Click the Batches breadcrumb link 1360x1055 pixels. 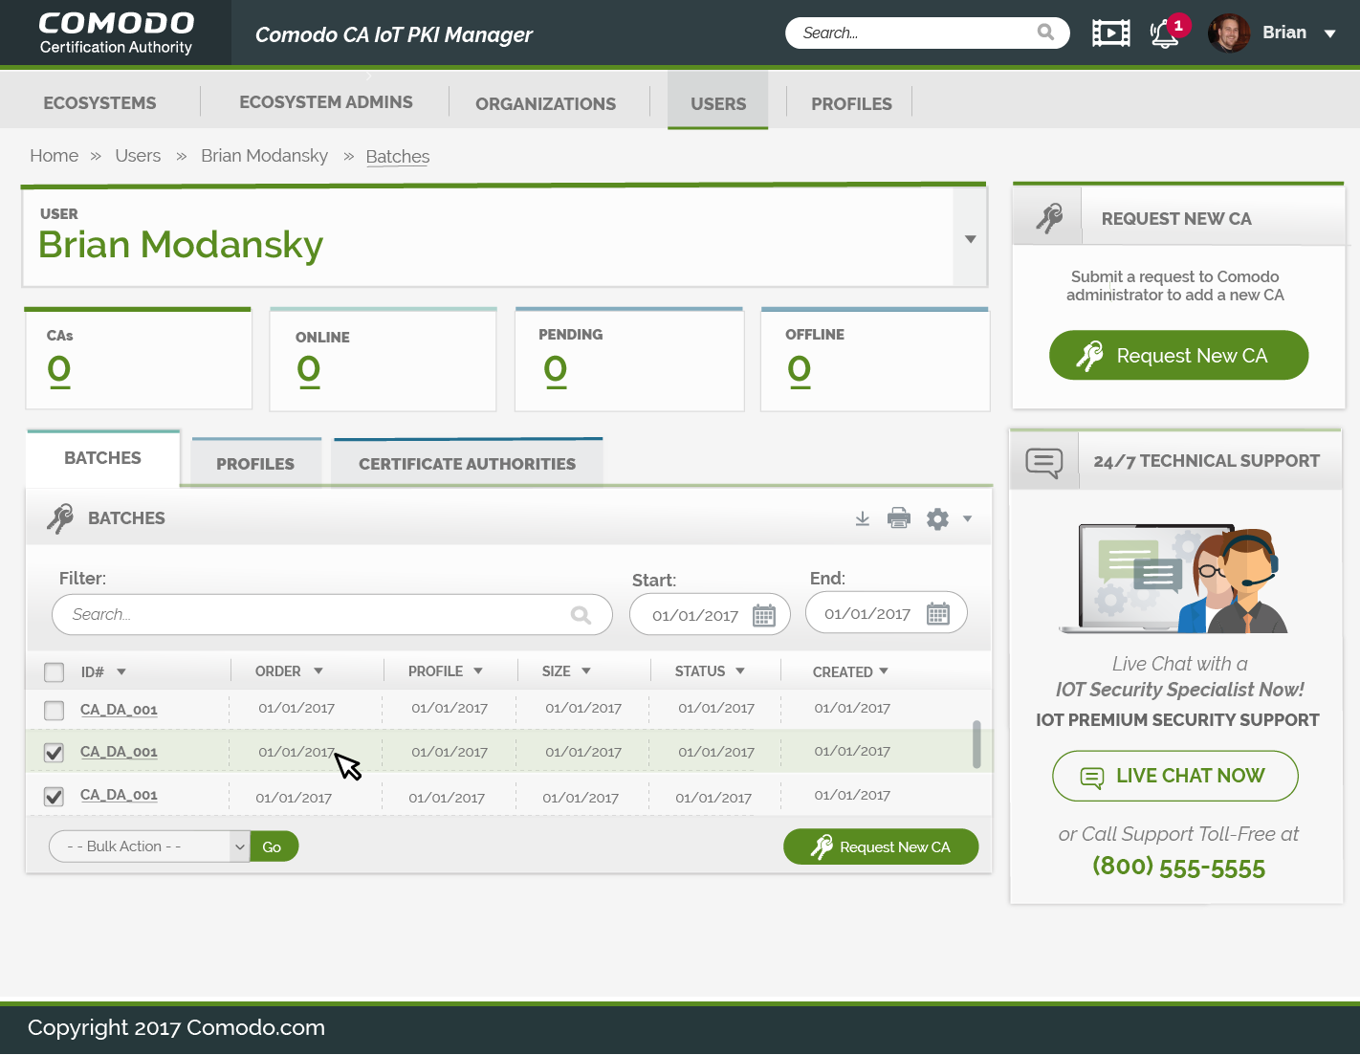pos(398,157)
